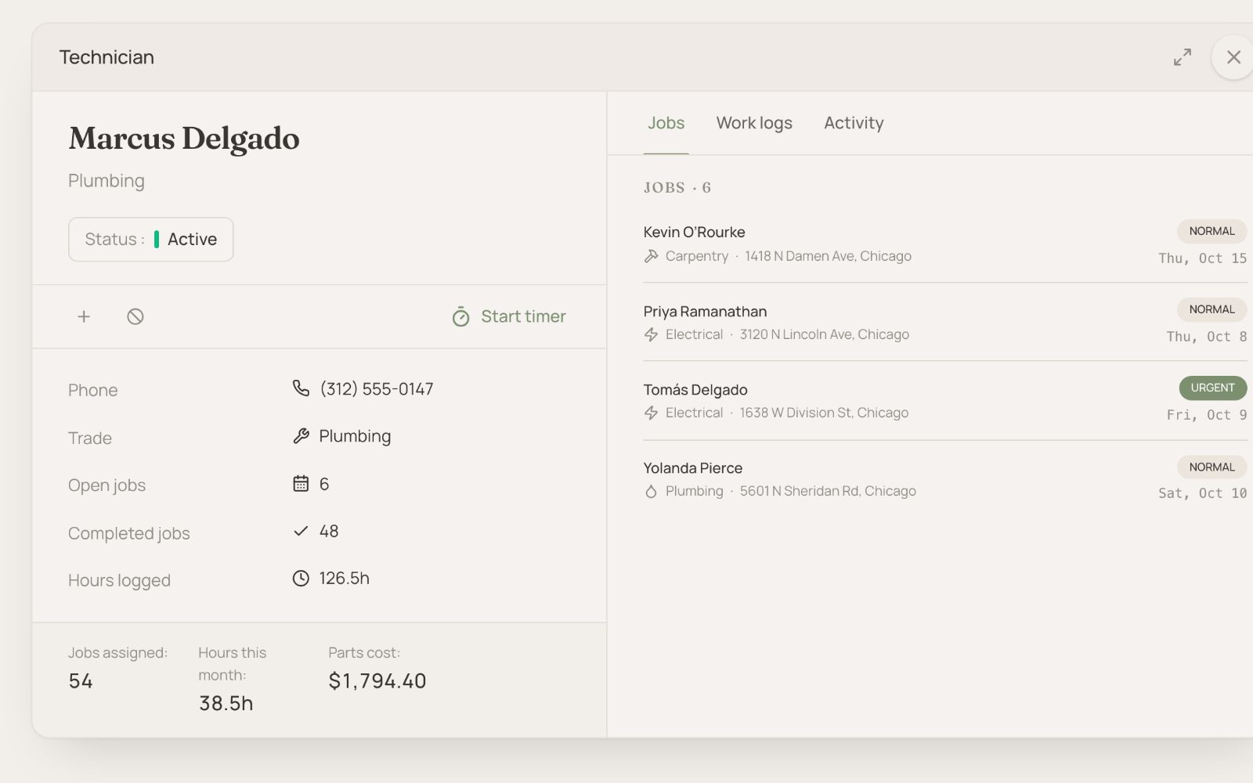Image resolution: width=1253 pixels, height=783 pixels.
Task: Click the Jobs assigned value 54
Action: (x=81, y=681)
